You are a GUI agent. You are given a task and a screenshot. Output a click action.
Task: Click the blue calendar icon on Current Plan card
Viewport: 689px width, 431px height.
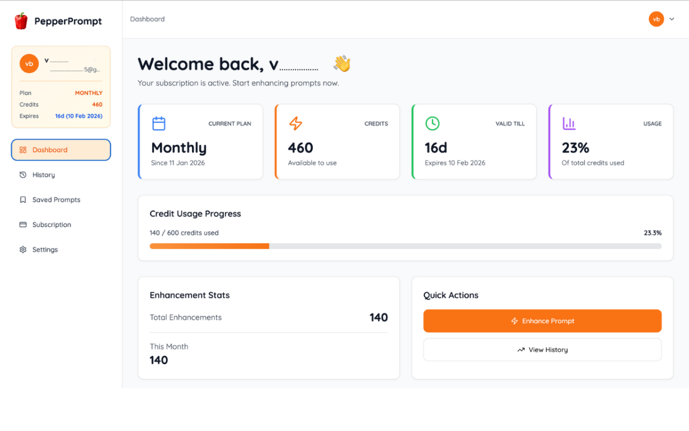(159, 123)
